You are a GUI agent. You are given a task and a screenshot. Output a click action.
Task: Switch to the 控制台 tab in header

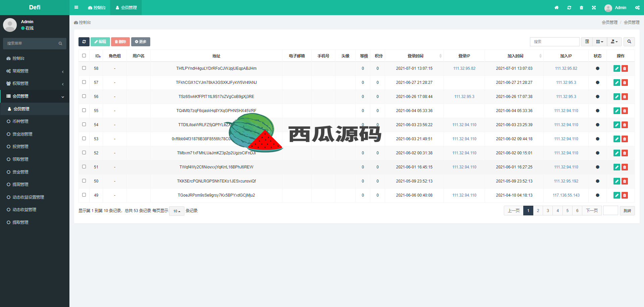click(x=97, y=8)
